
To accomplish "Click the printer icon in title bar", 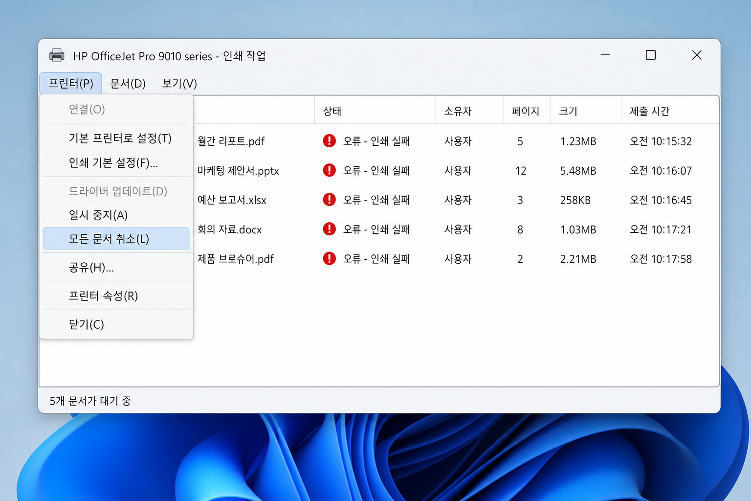I will [x=57, y=56].
